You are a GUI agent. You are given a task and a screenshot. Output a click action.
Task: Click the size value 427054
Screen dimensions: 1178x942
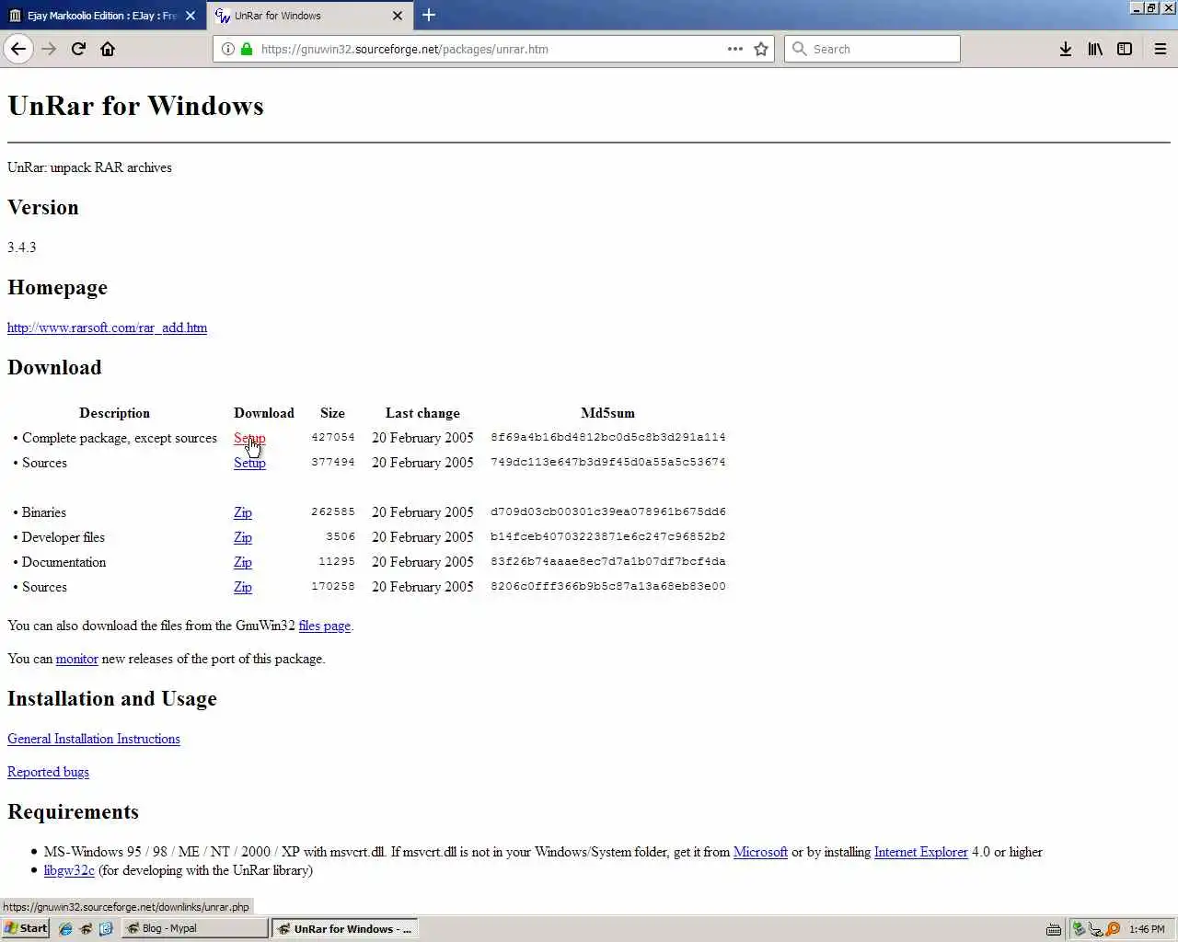coord(332,437)
